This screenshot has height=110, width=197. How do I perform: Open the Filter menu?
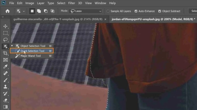click(x=71, y=3)
